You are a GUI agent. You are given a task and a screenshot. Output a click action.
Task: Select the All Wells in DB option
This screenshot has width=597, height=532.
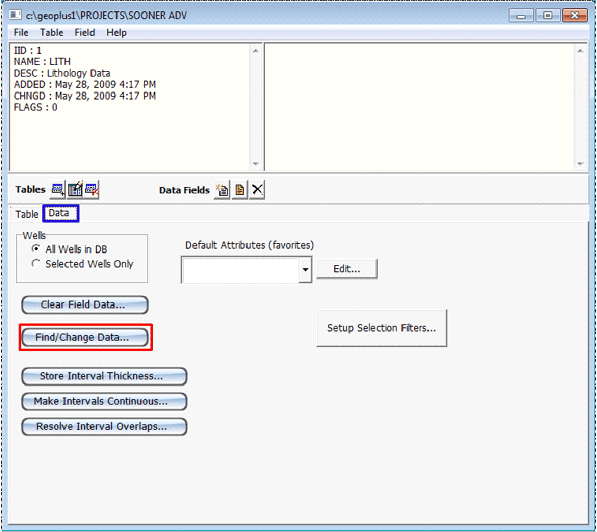click(x=36, y=249)
